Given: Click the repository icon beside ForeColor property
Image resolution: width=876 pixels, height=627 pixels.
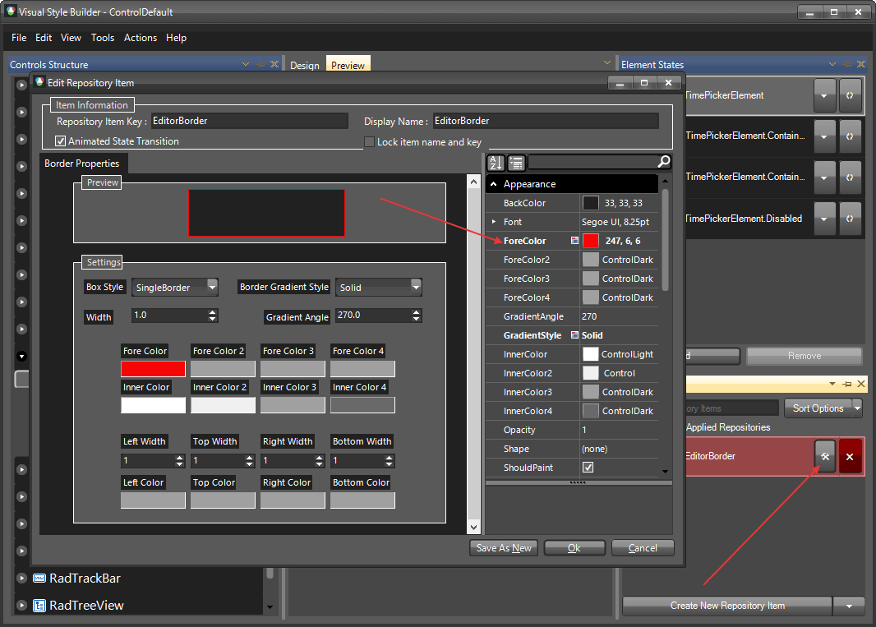Looking at the screenshot, I should pos(574,240).
